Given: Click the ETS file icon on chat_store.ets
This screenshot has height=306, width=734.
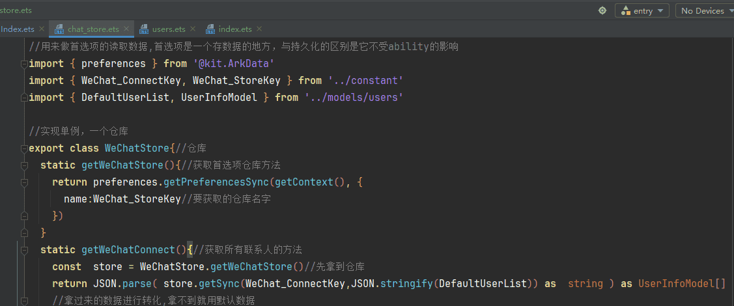Looking at the screenshot, I should coord(59,29).
